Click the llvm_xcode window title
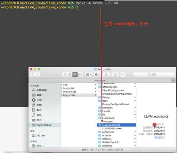This screenshot has height=153, width=177. point(104,69)
